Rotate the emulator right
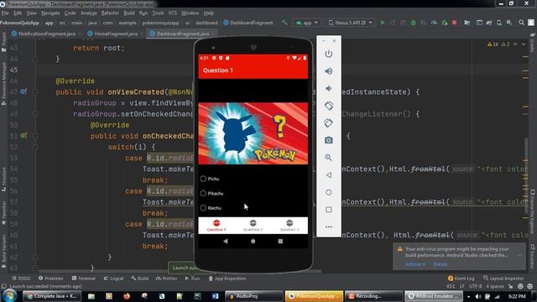 click(328, 123)
